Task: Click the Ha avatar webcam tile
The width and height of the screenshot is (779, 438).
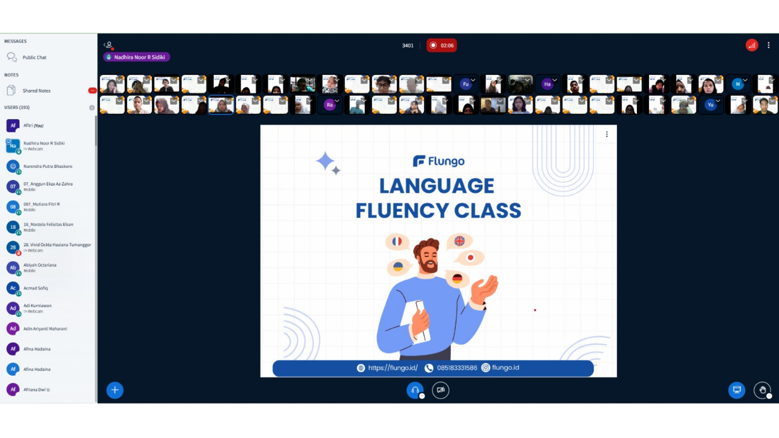Action: coord(547,84)
